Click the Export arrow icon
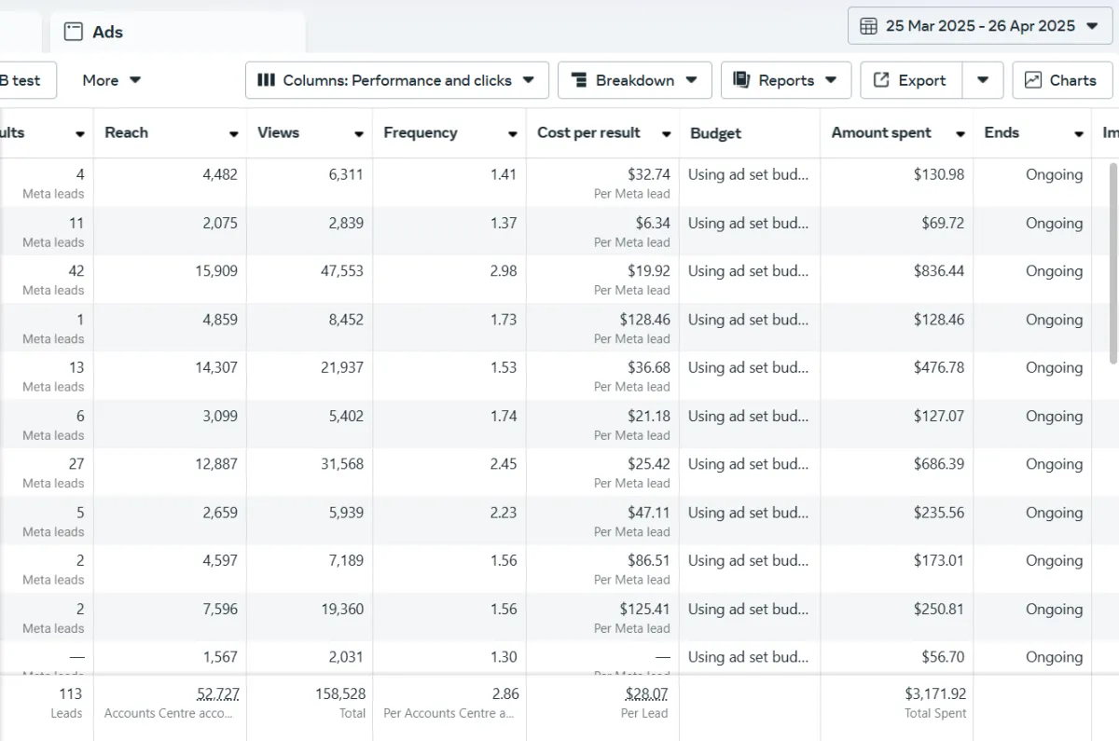This screenshot has width=1119, height=741. coord(881,80)
